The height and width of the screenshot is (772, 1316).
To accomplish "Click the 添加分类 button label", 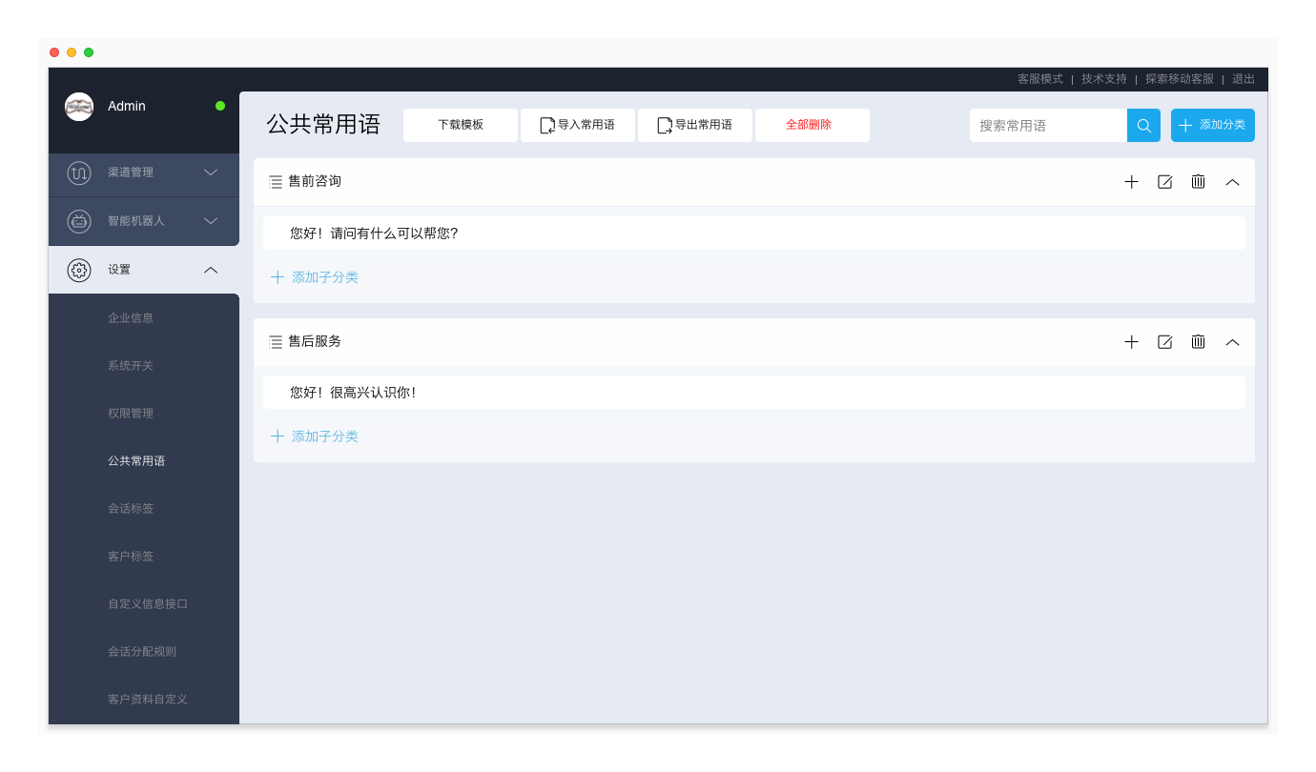I will [1223, 126].
